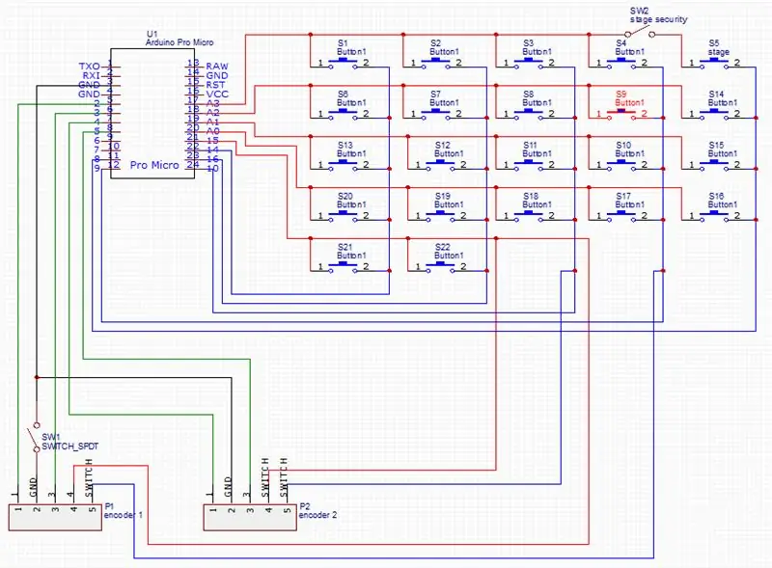The height and width of the screenshot is (568, 772).
Task: Select the TXO pin label
Action: click(89, 66)
